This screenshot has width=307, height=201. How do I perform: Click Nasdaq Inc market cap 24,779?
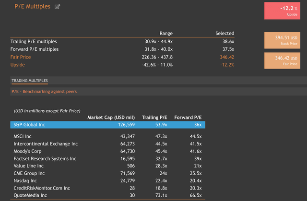(128, 181)
